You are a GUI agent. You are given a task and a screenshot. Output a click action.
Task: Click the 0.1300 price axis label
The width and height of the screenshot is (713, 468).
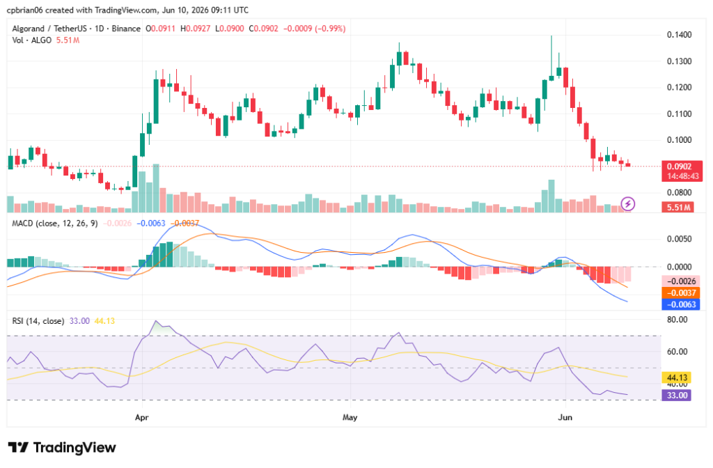679,61
